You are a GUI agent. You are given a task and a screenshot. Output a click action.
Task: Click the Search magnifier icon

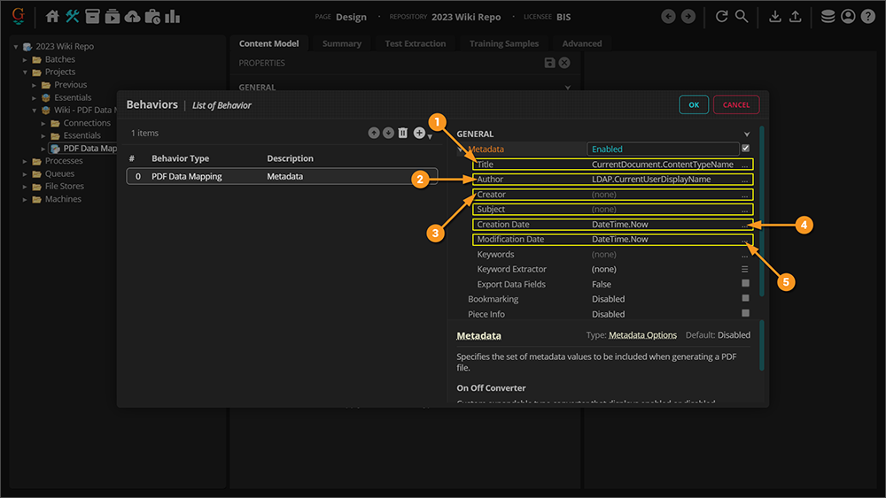pyautogui.click(x=742, y=17)
